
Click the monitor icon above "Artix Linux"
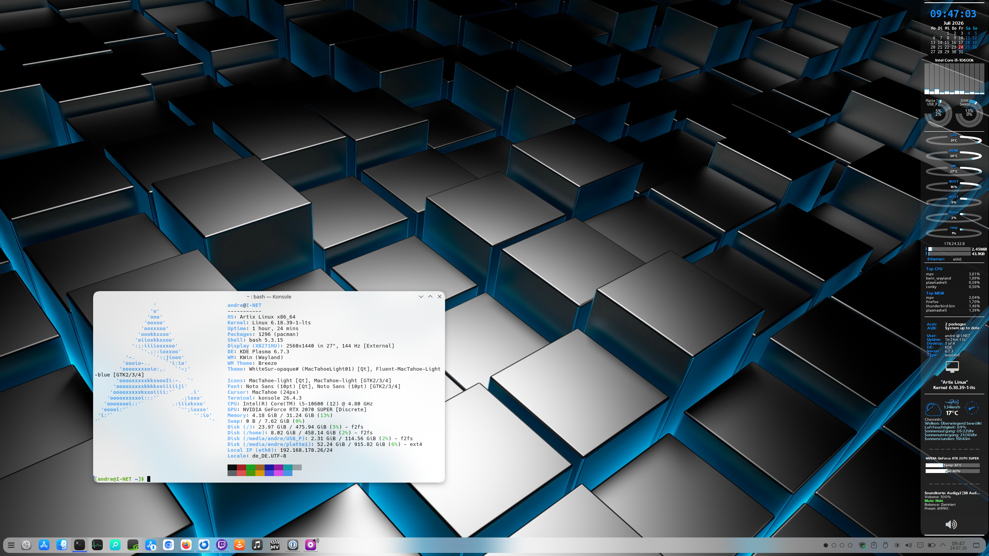click(952, 367)
